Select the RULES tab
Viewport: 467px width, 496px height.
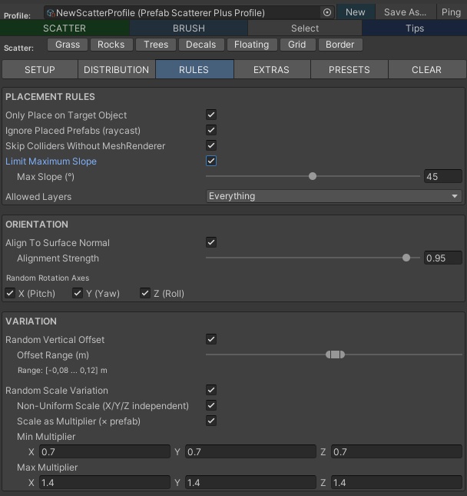[x=194, y=69]
